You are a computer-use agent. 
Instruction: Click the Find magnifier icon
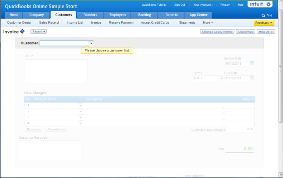pos(263,16)
